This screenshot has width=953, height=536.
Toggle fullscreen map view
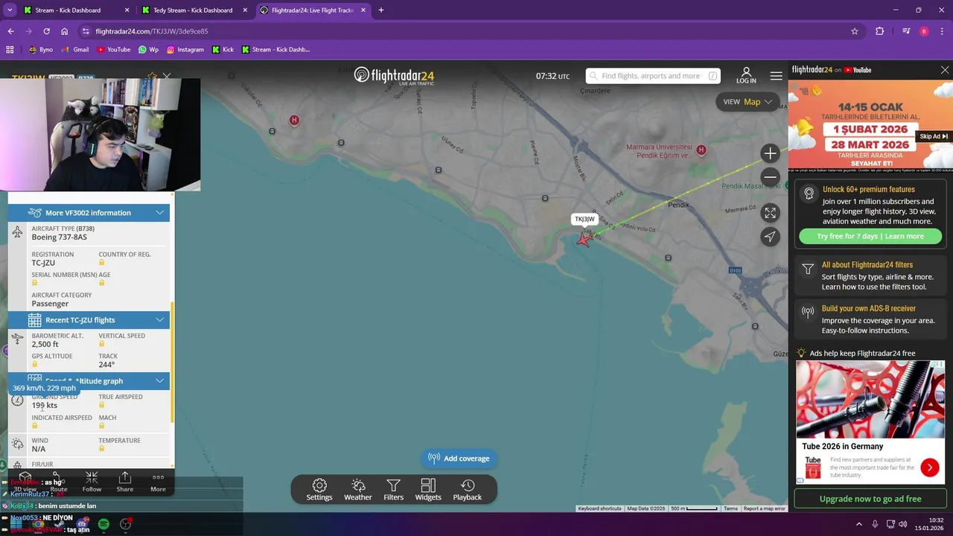[x=770, y=213]
